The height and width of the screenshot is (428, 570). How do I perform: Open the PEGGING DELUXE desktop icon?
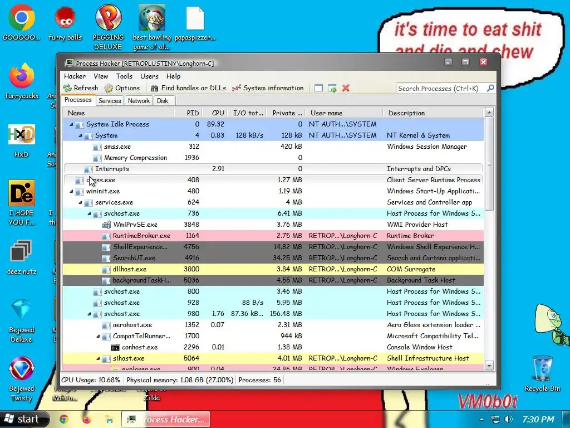(x=108, y=27)
